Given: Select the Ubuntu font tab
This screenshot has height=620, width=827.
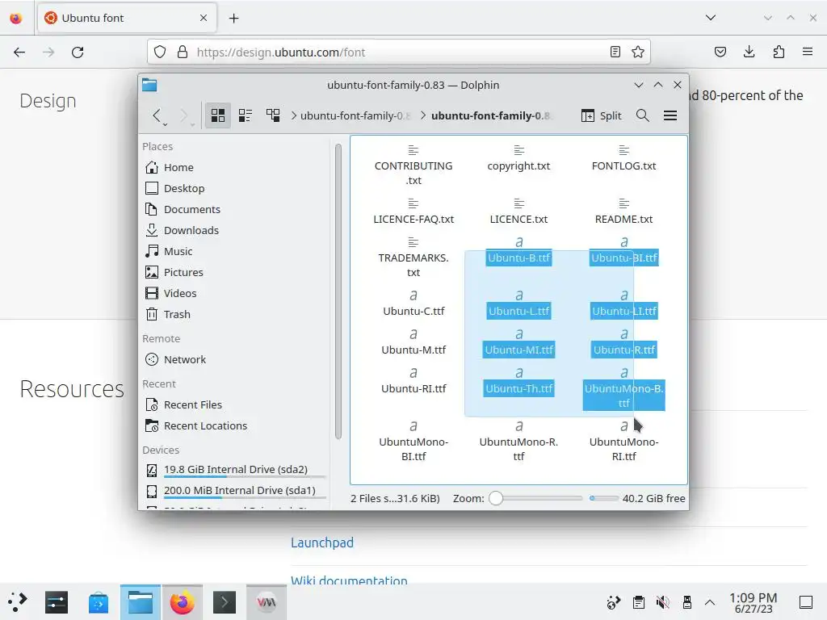Looking at the screenshot, I should click(127, 19).
